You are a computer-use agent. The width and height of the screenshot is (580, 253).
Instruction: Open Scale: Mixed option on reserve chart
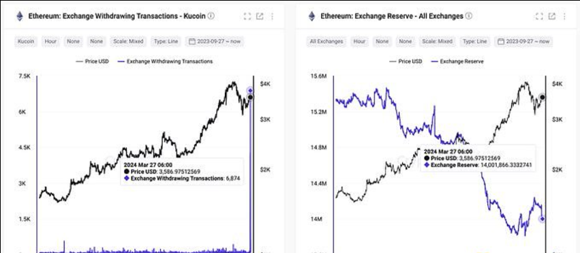(x=438, y=42)
